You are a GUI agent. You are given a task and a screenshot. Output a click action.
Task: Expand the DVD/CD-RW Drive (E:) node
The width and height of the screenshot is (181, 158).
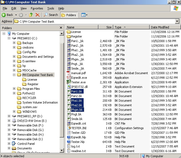[x=9, y=121]
